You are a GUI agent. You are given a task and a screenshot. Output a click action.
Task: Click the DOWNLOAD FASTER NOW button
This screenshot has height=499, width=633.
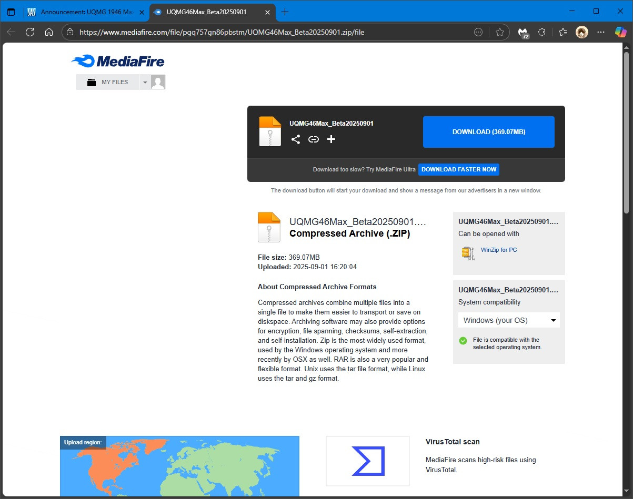point(459,169)
